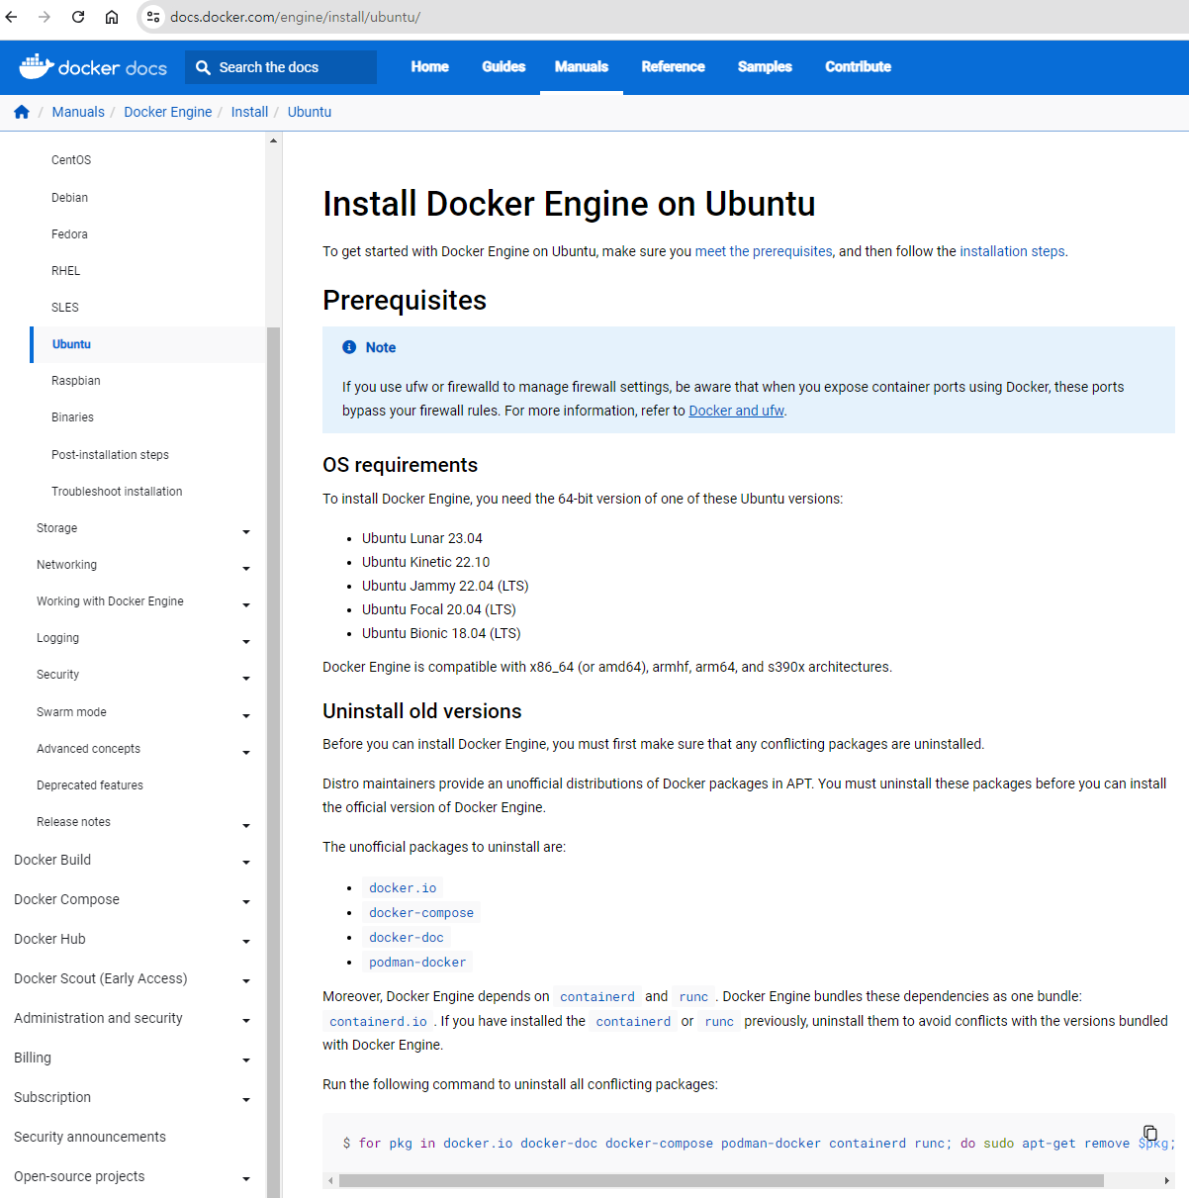The width and height of the screenshot is (1189, 1198).
Task: Open the Guides nav item
Action: click(503, 66)
